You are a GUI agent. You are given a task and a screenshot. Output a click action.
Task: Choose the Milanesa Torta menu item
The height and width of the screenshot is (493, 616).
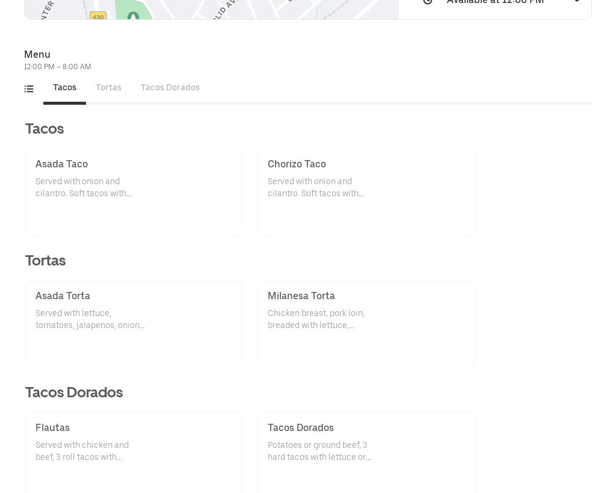[366, 324]
